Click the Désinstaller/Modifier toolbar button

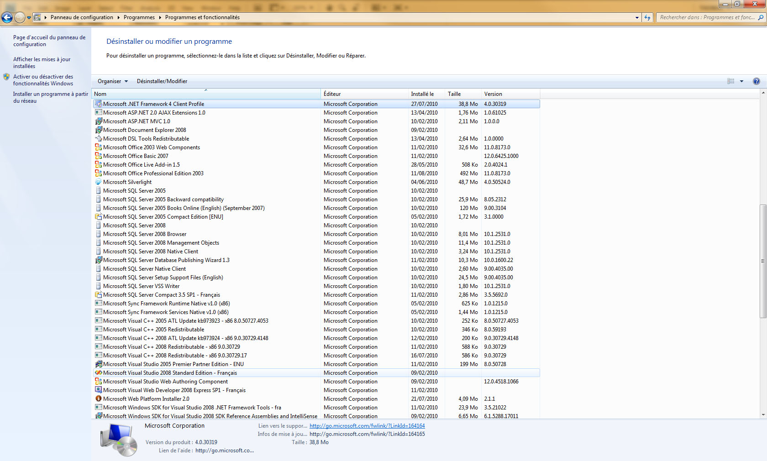pos(162,81)
